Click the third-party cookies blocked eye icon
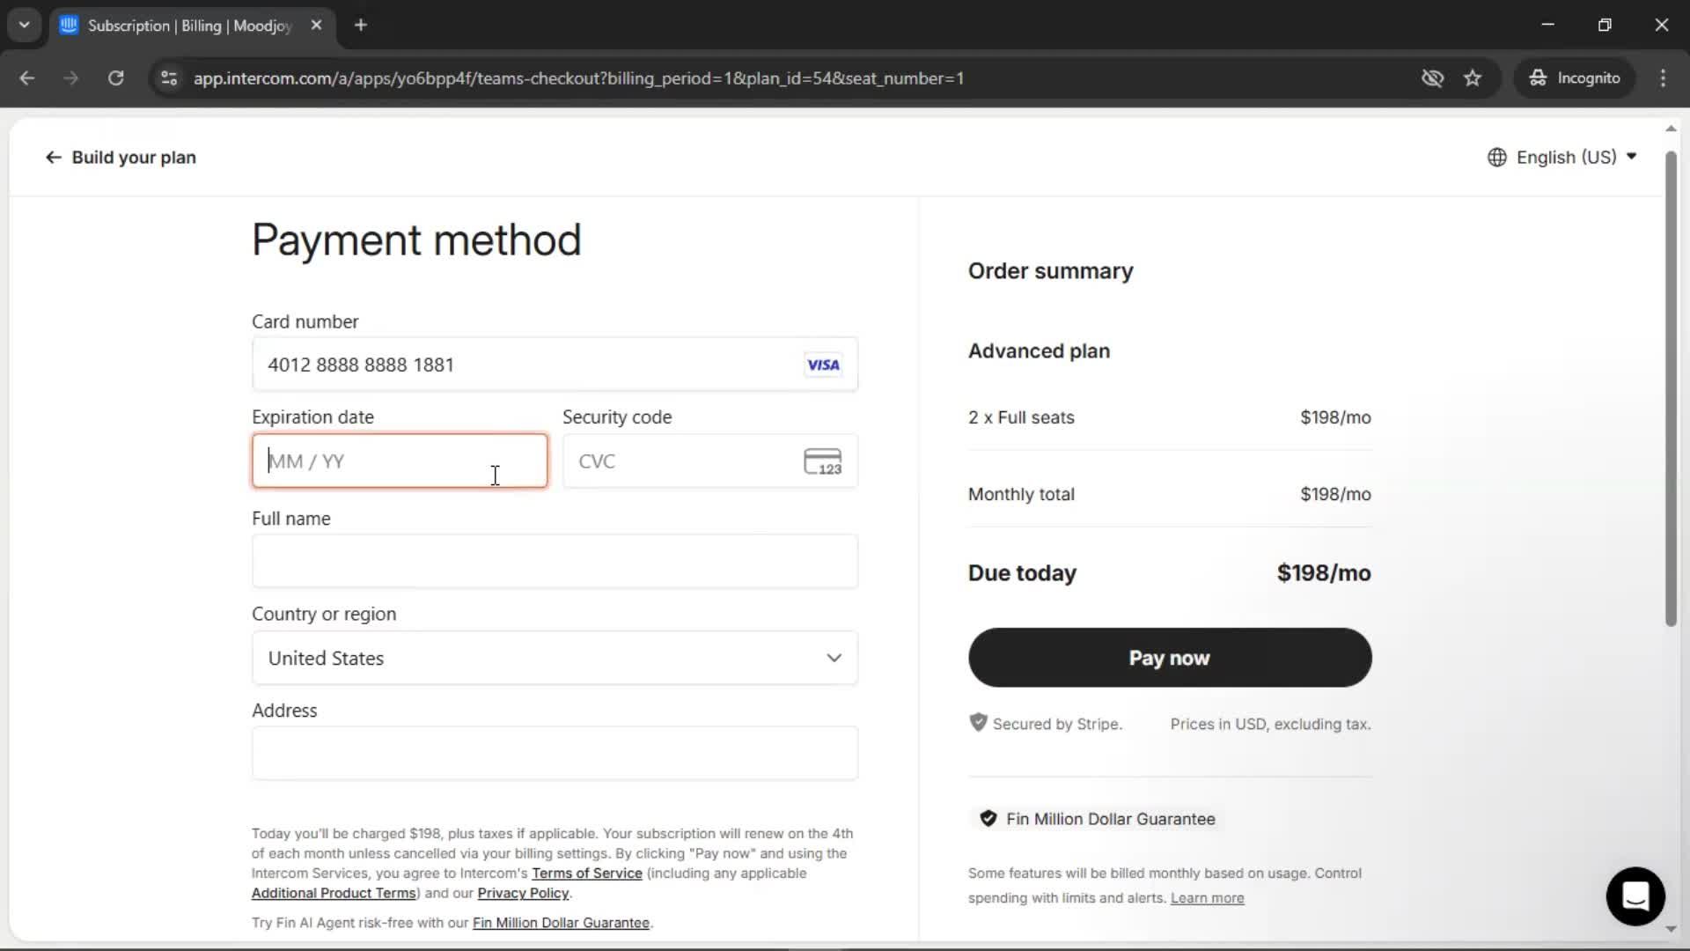Screen dimensions: 1690x951 [1432, 78]
